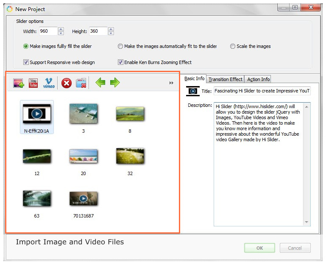Click the red delete item icon

tap(67, 83)
